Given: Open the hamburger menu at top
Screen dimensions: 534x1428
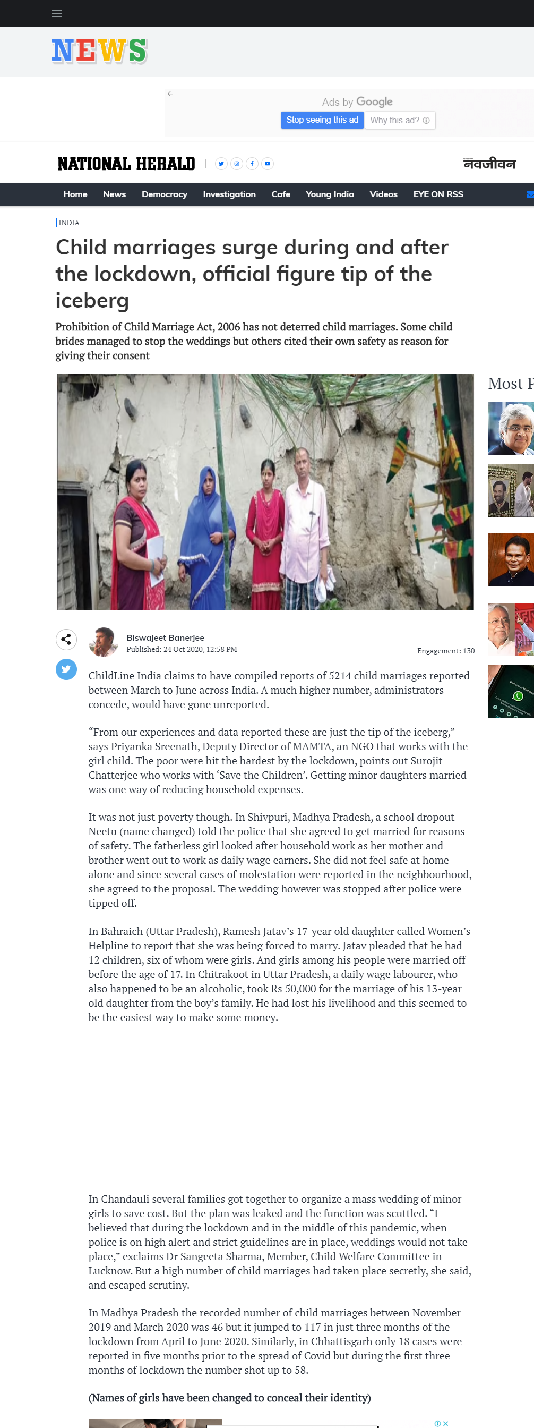Looking at the screenshot, I should [x=56, y=13].
